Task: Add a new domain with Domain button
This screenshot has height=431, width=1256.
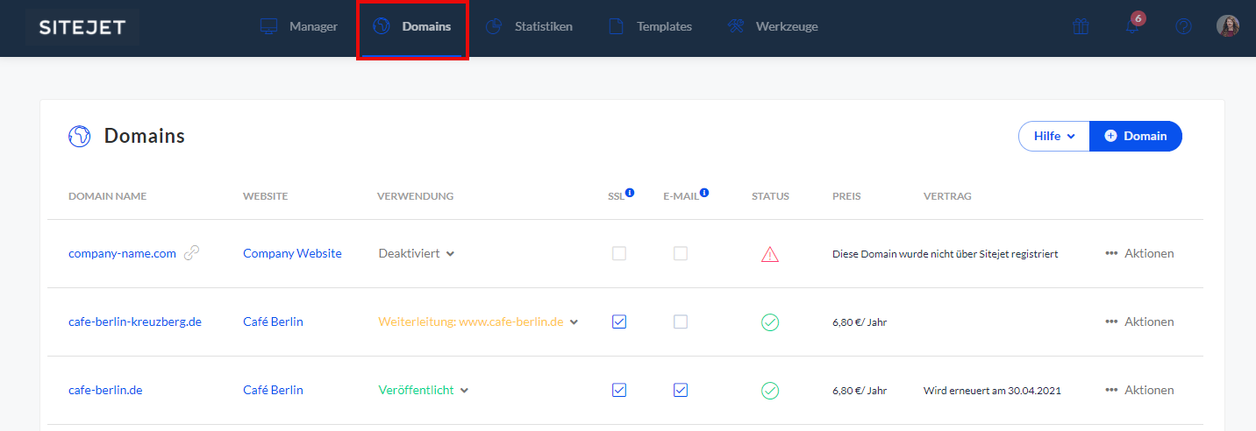Action: point(1136,136)
